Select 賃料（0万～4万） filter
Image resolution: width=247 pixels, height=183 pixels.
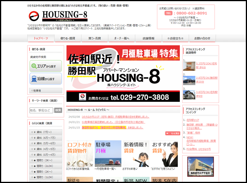46,155
